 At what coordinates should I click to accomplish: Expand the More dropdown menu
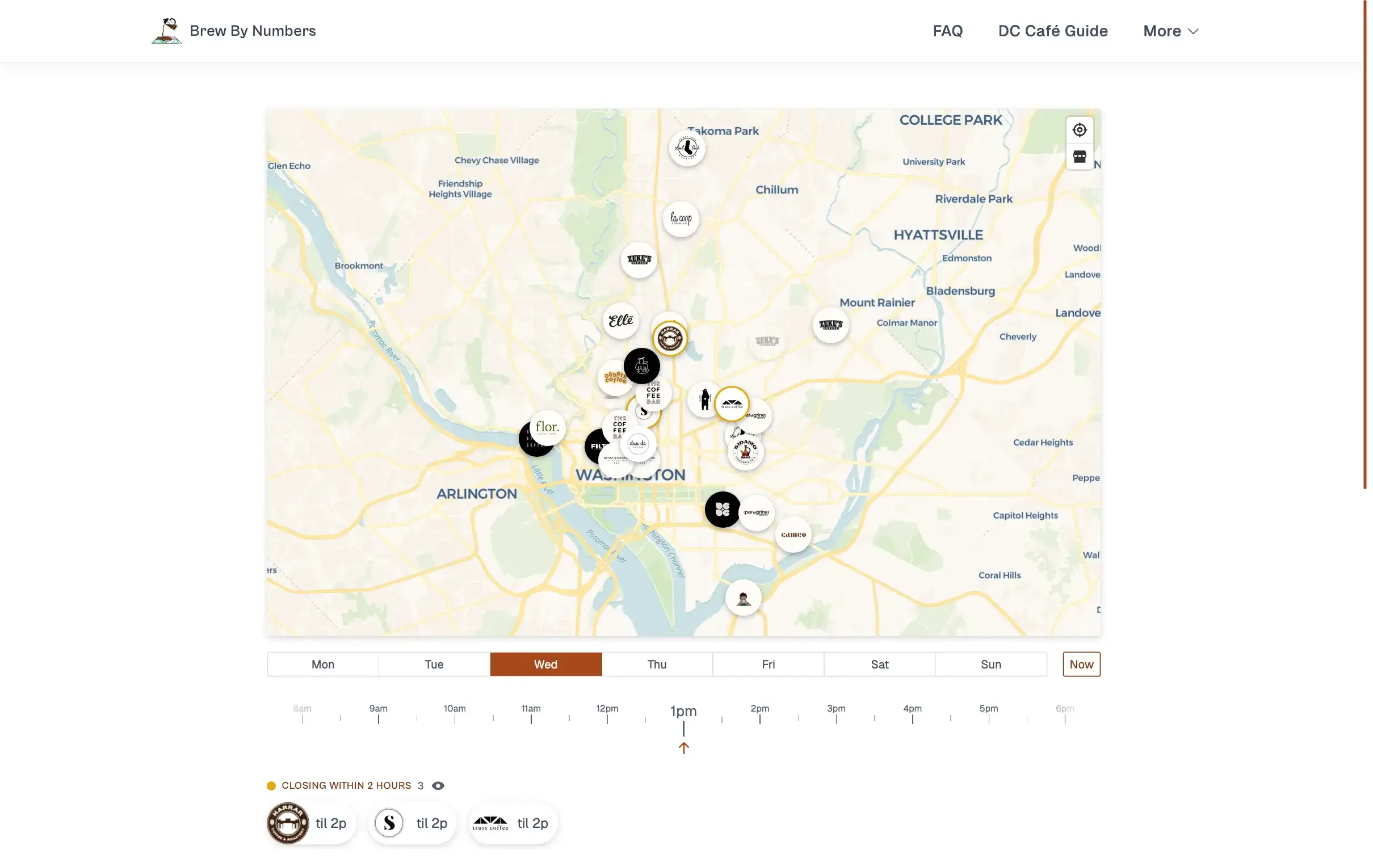click(x=1170, y=31)
